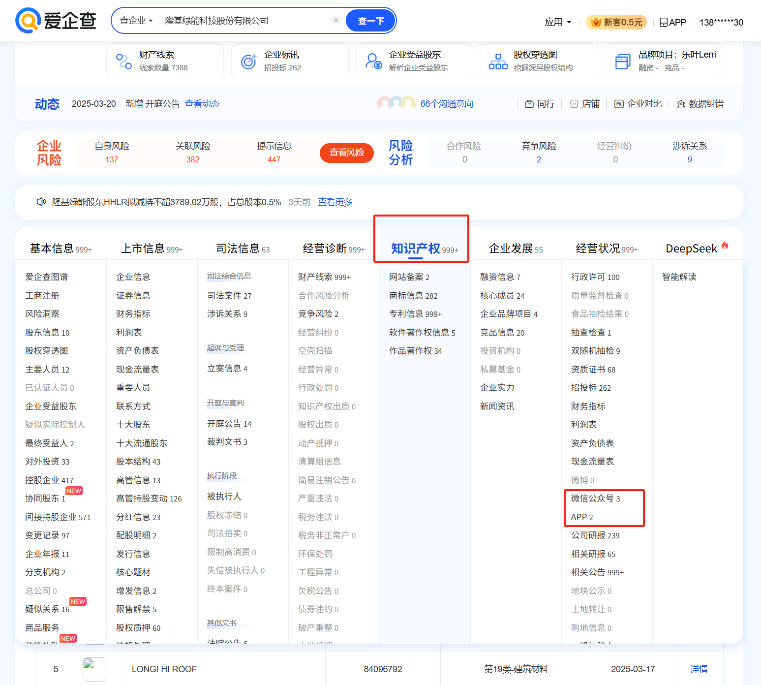Open APP 2 under 经营状况
This screenshot has height=685, width=761.
click(x=582, y=517)
